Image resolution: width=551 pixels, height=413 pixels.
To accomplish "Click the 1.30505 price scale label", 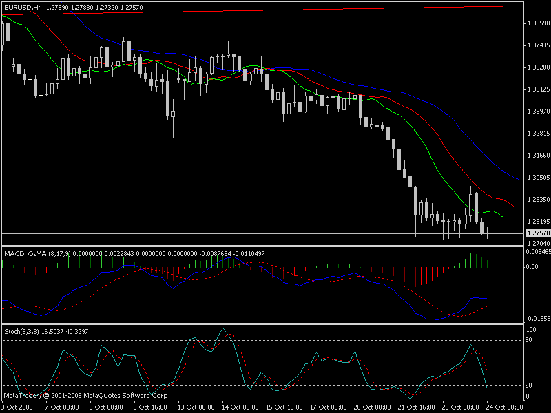I will click(537, 177).
